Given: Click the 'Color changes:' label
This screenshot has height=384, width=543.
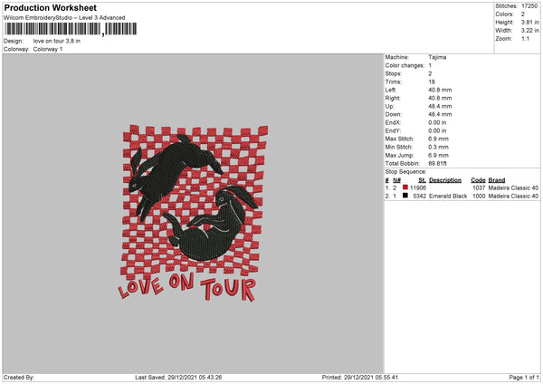Looking at the screenshot, I should point(405,65).
